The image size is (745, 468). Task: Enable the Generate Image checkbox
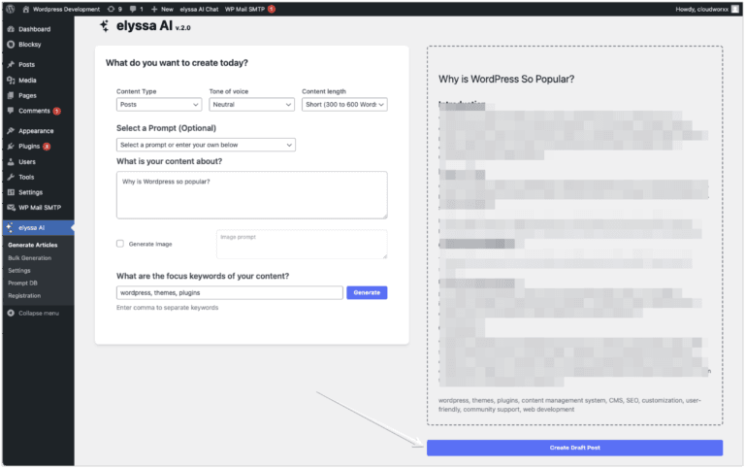click(120, 244)
